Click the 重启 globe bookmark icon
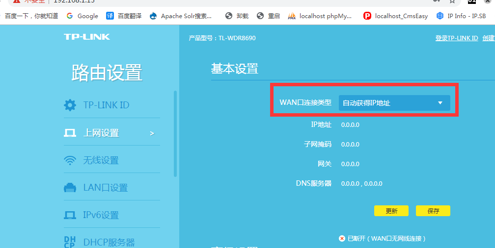This screenshot has height=248, width=495. tap(260, 16)
